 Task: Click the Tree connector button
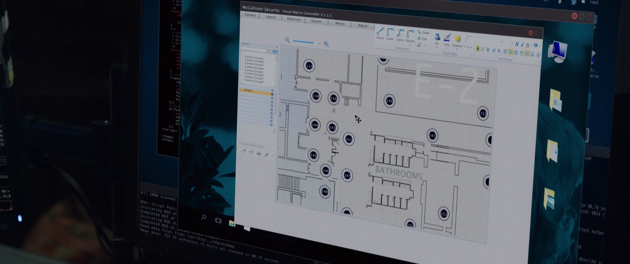click(x=422, y=39)
